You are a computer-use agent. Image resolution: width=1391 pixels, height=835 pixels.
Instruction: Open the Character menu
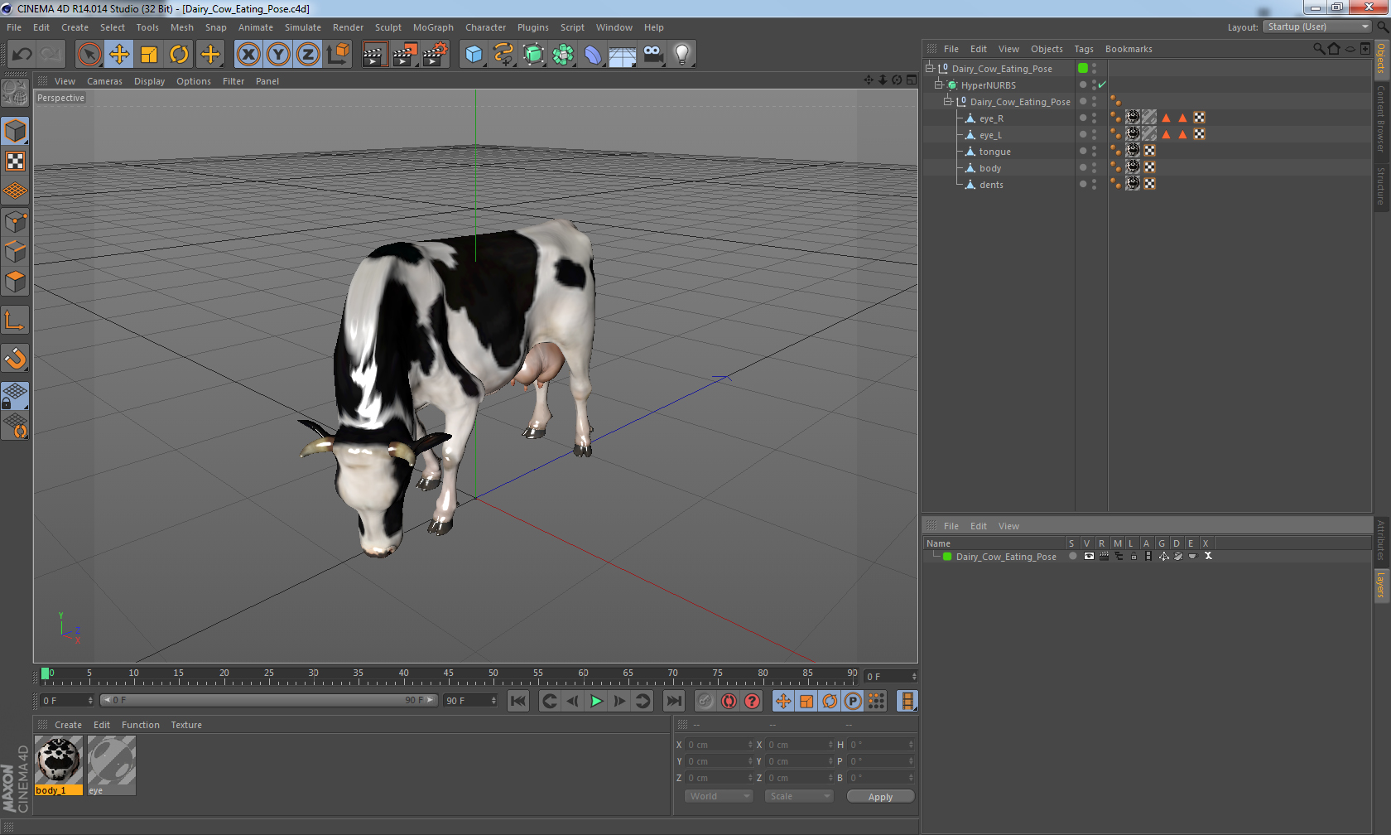(485, 27)
